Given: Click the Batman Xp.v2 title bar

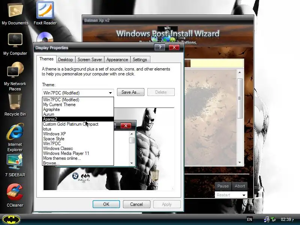Looking at the screenshot, I should click(168, 20).
